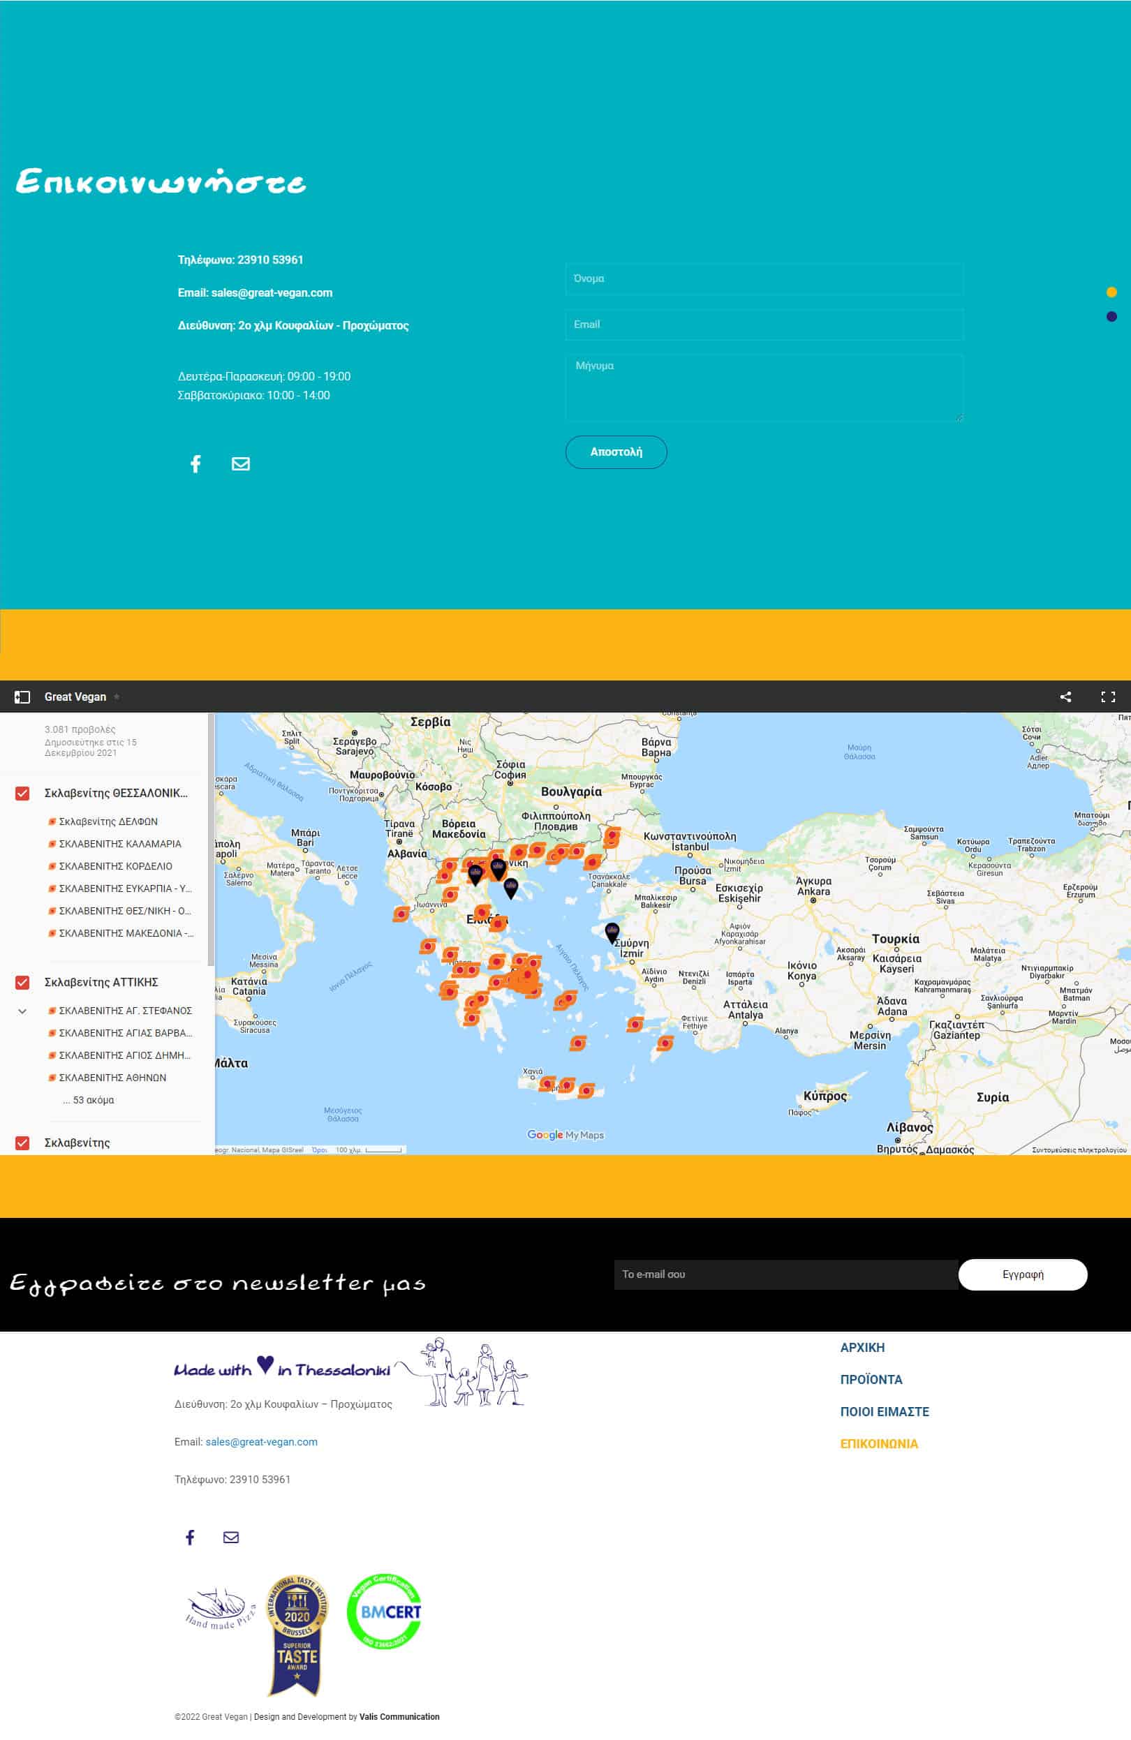Viewport: 1131px width, 1740px height.
Task: Open the ΠΡΟΪΟΝΤΑ footer menu item
Action: pos(871,1380)
